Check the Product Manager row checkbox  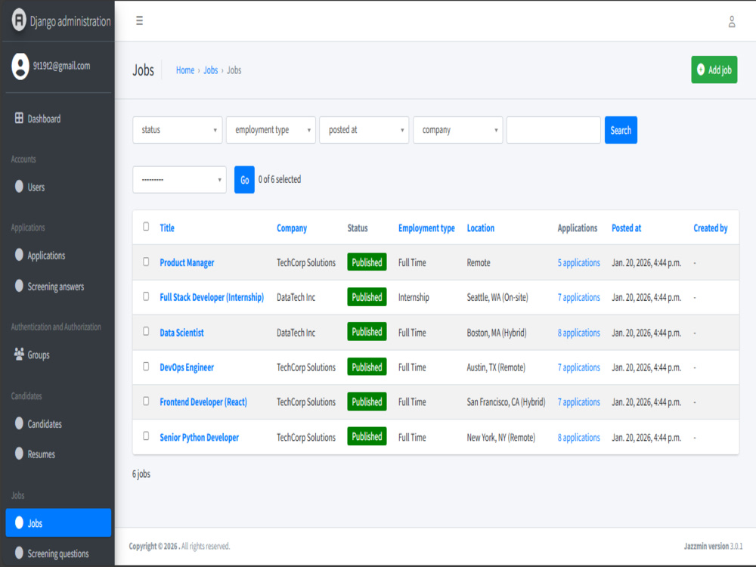pyautogui.click(x=146, y=262)
